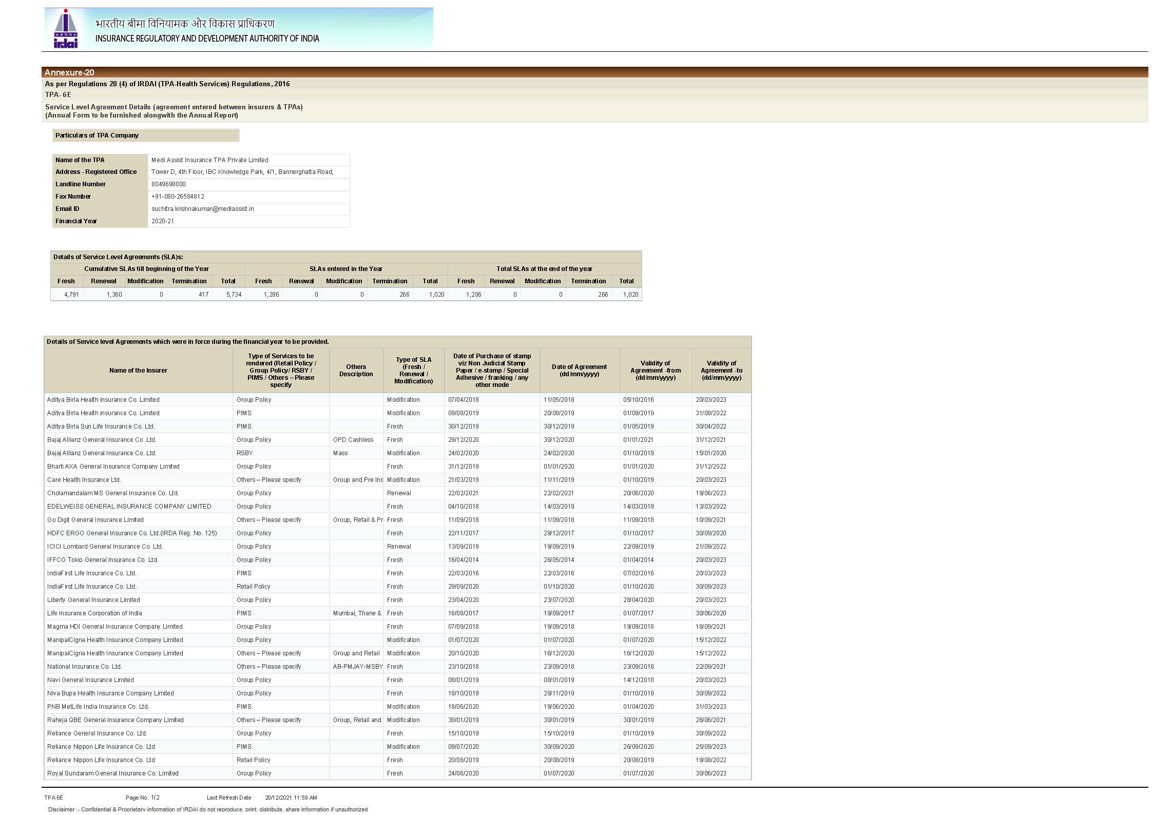The width and height of the screenshot is (1153, 815).
Task: Click 'Details of Service Level Agreements (SLA)s:' heading
Action: point(118,257)
